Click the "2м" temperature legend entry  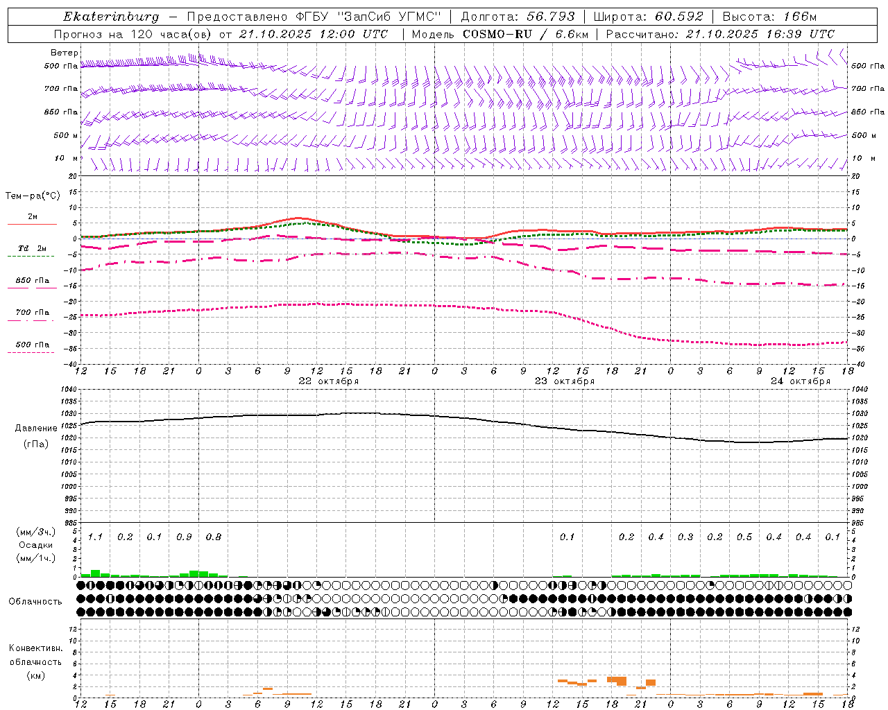tap(33, 217)
